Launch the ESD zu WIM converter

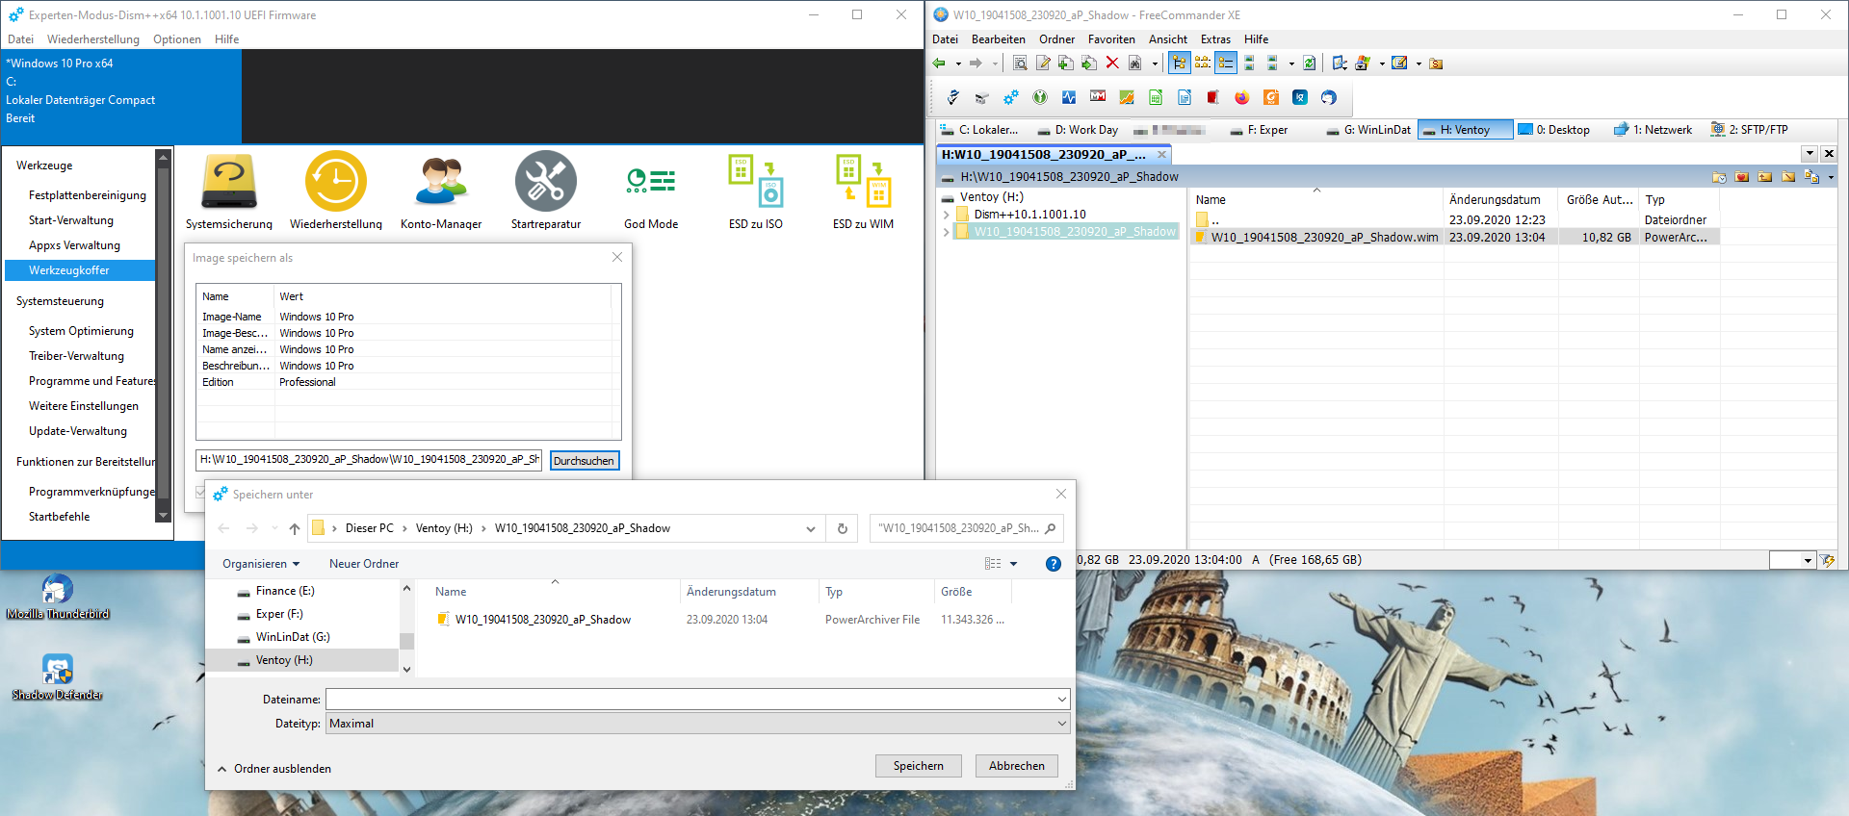[864, 191]
